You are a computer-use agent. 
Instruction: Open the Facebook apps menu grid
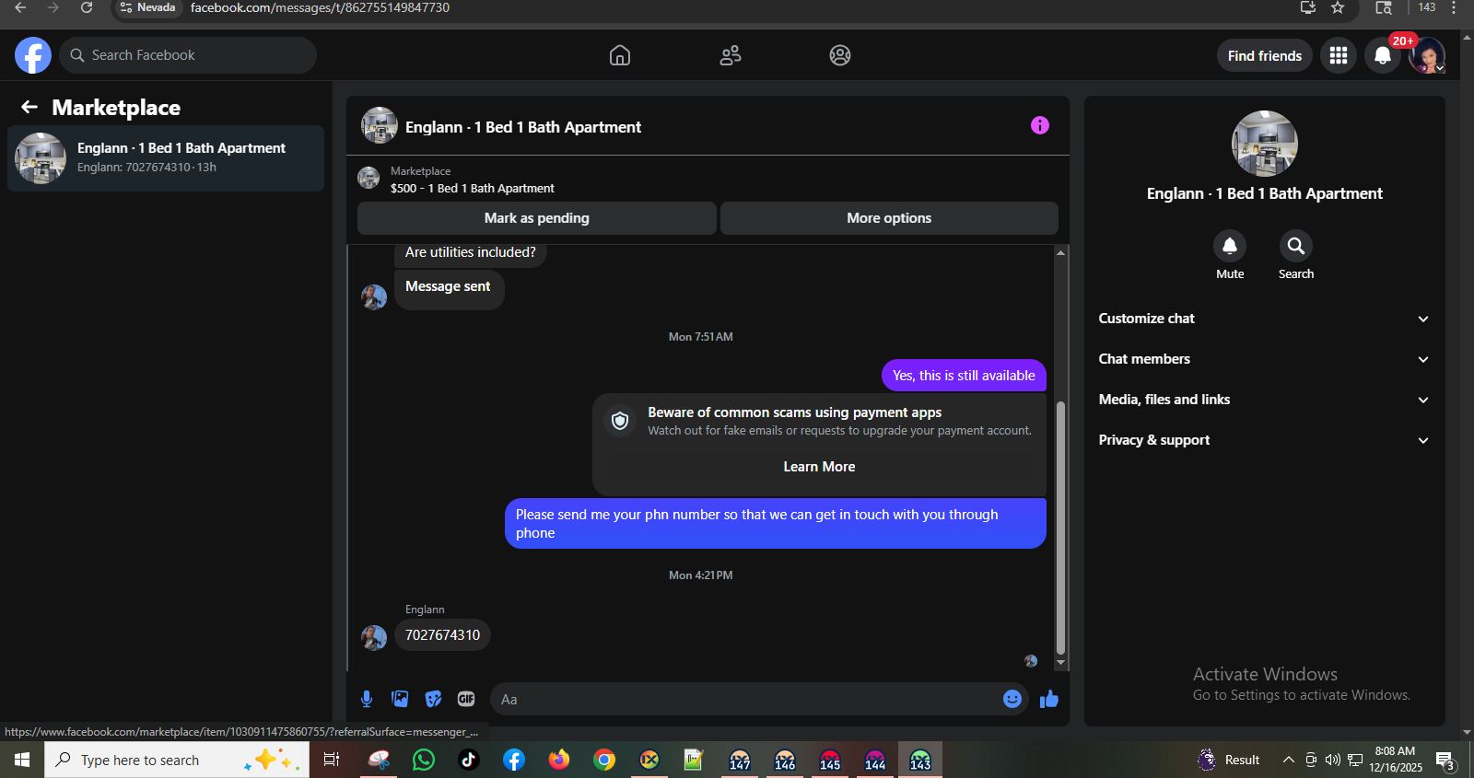pos(1339,55)
